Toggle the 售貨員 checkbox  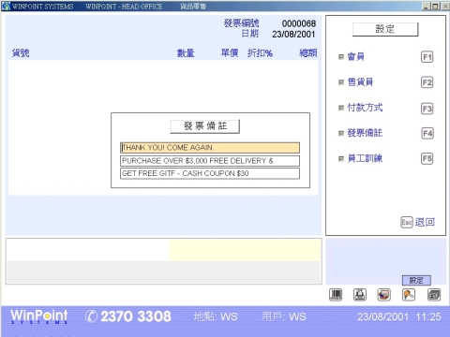[341, 82]
